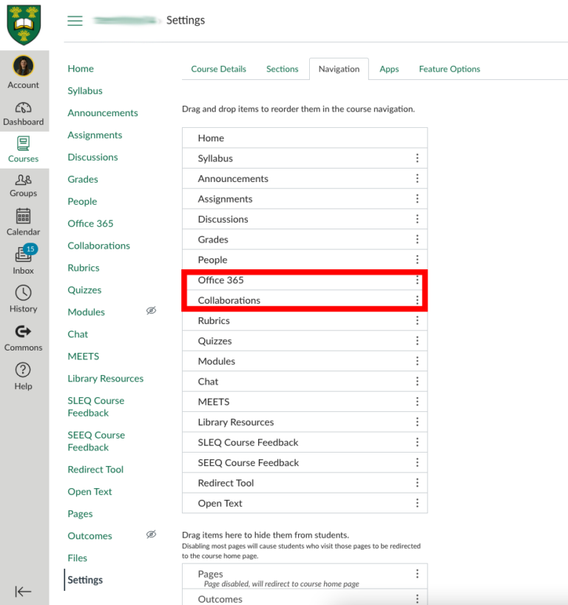Toggle the hamburger course menu
The height and width of the screenshot is (605, 568).
tap(75, 21)
